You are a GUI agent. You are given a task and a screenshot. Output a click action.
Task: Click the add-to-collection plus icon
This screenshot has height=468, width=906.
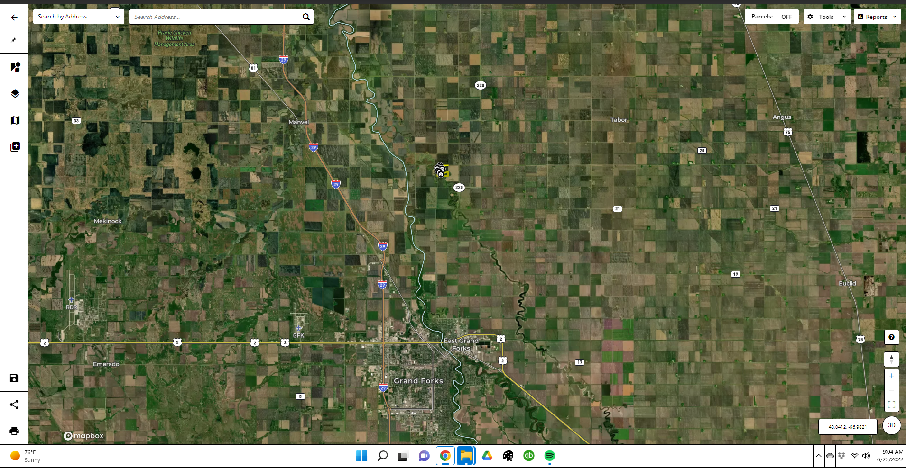15,147
